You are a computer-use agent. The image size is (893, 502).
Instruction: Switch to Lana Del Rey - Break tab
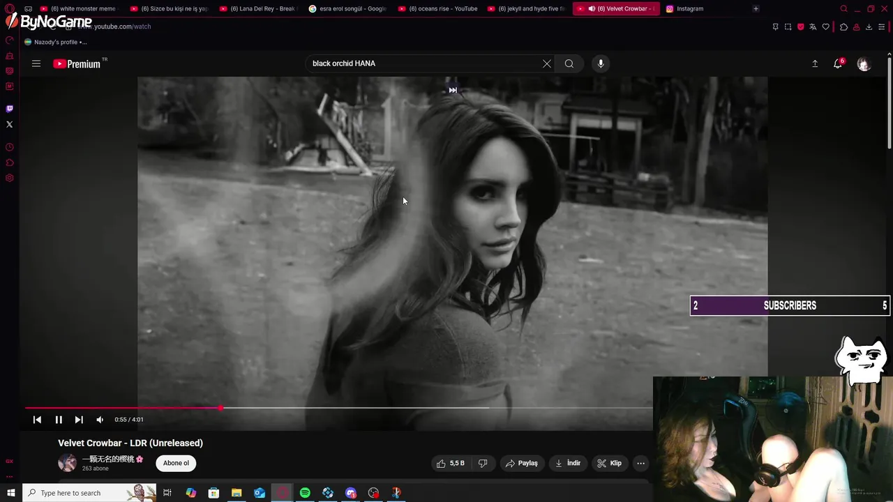pyautogui.click(x=259, y=9)
